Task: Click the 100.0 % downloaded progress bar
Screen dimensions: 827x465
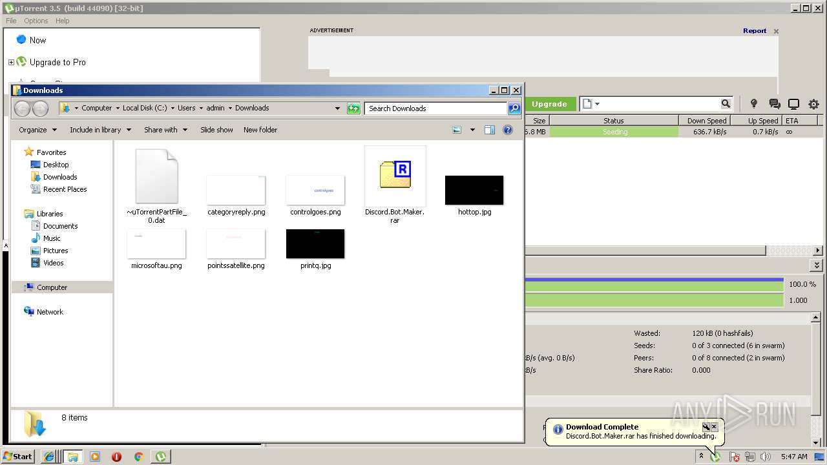Action: pos(654,284)
